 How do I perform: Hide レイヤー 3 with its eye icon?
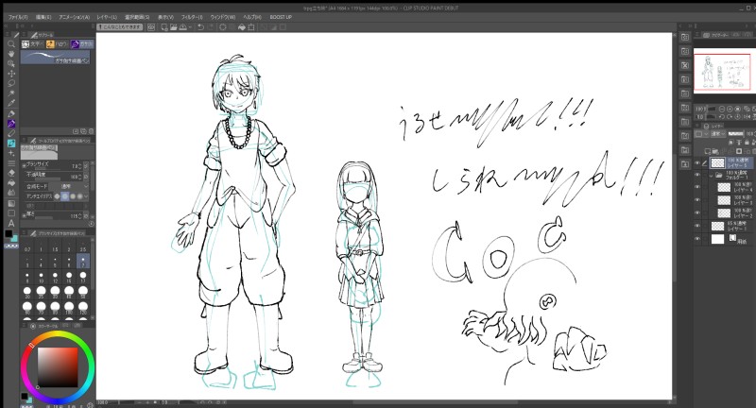coord(697,200)
